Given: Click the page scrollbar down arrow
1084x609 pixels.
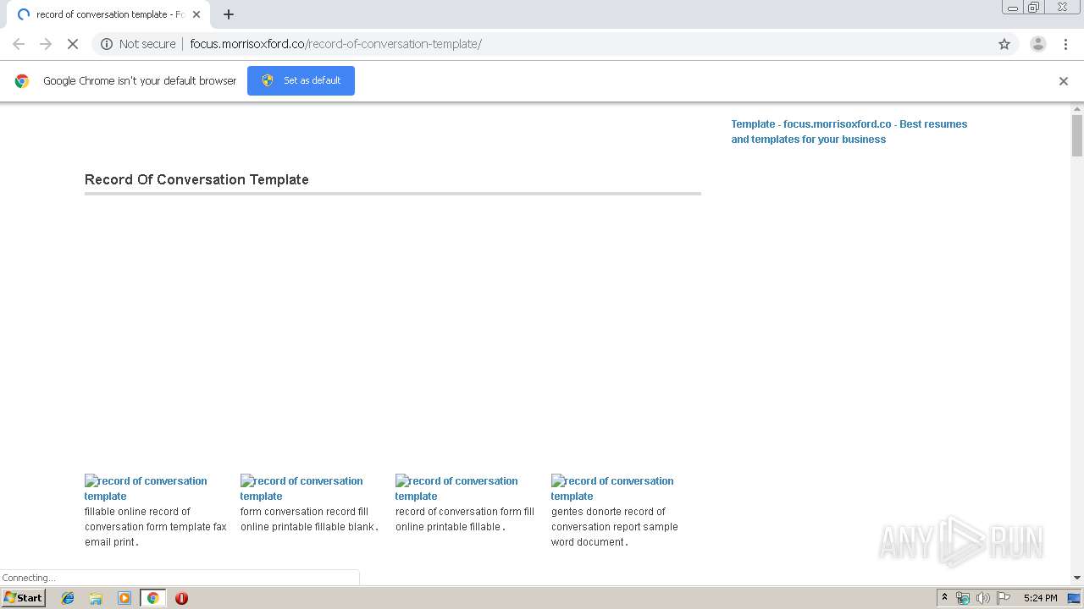Looking at the screenshot, I should tap(1077, 578).
